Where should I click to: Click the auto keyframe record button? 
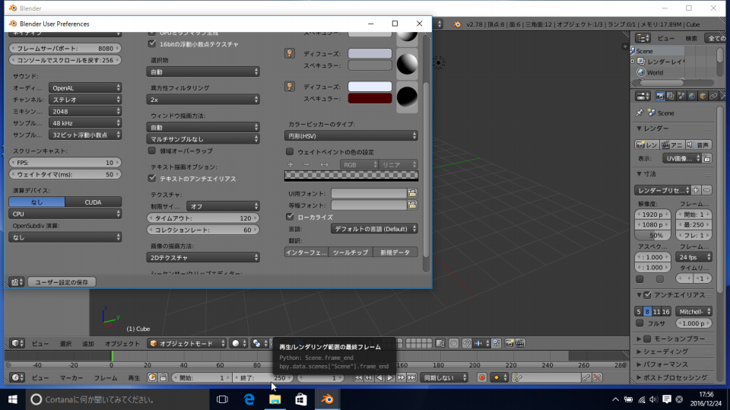[x=481, y=377]
